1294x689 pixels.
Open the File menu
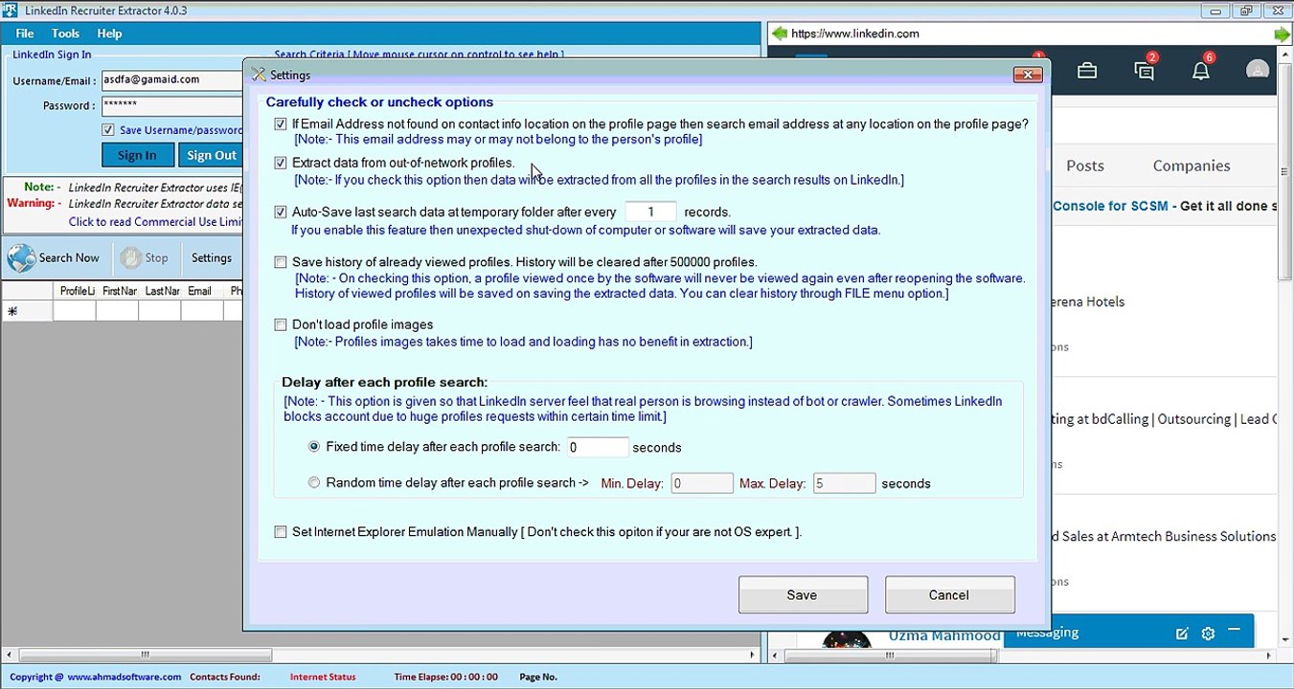click(x=25, y=33)
